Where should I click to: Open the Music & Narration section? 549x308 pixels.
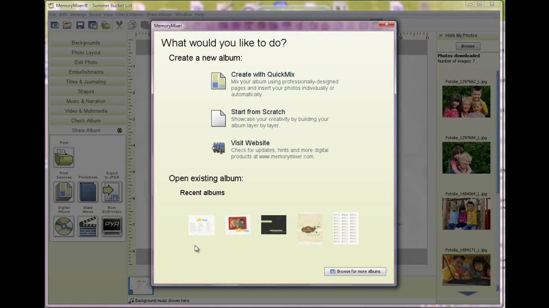(x=87, y=101)
